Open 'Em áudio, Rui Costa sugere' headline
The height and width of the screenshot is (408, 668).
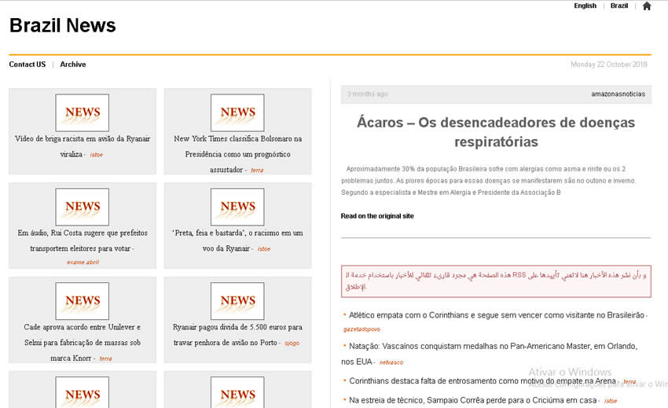(83, 241)
